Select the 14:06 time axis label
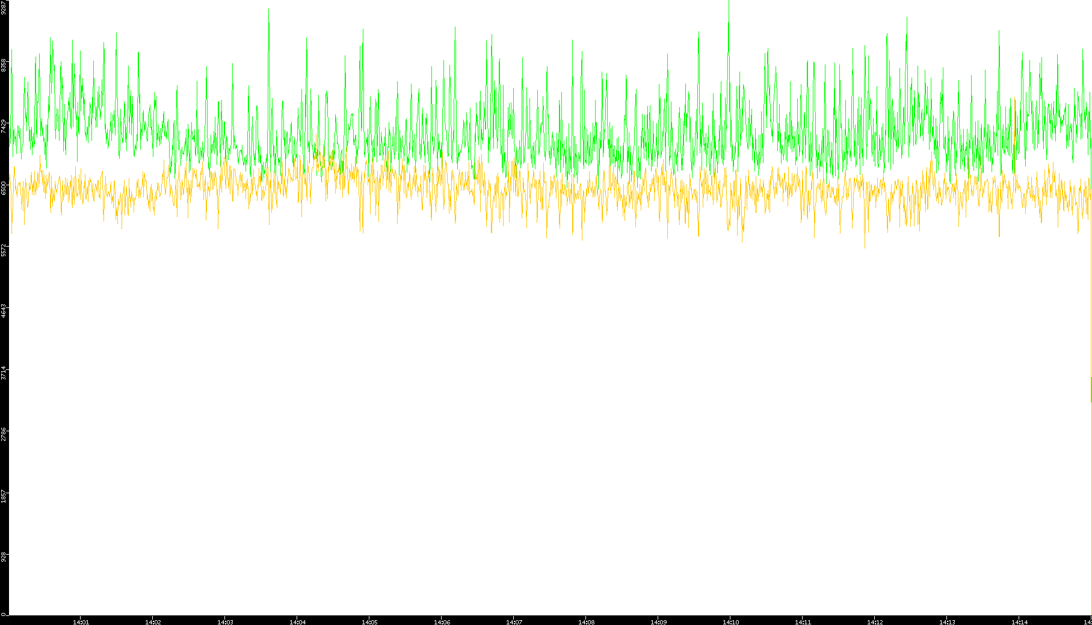Viewport: 1092px width, 625px height. coord(442,622)
